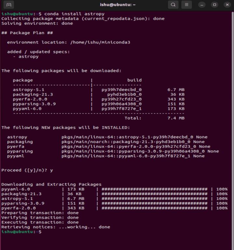Click 'pkgs/main/linux-64::pyyaml-6.0-py39h7f8727e_1 None' entry
Screen dimensions: 234x250
(133, 156)
